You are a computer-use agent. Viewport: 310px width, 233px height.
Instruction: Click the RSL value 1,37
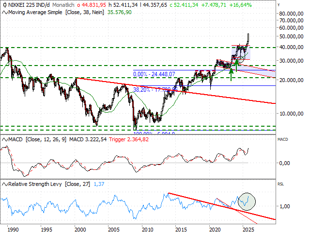[x=99, y=184]
